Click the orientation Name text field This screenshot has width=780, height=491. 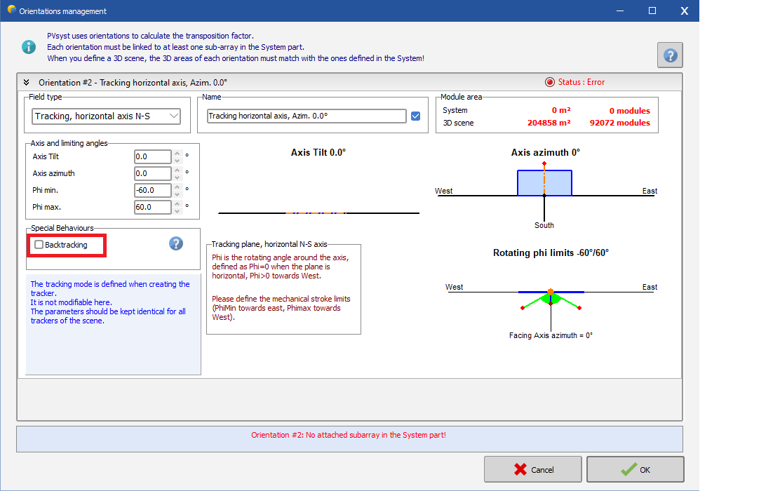tap(307, 116)
